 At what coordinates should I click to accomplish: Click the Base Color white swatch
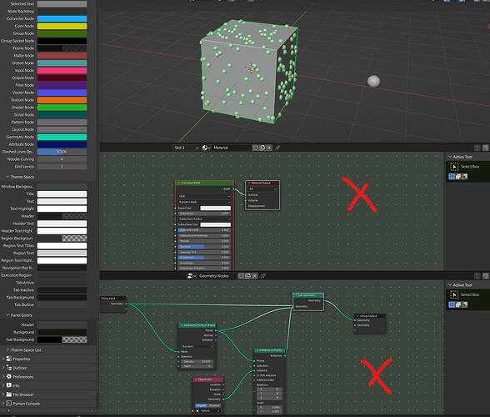(216, 208)
